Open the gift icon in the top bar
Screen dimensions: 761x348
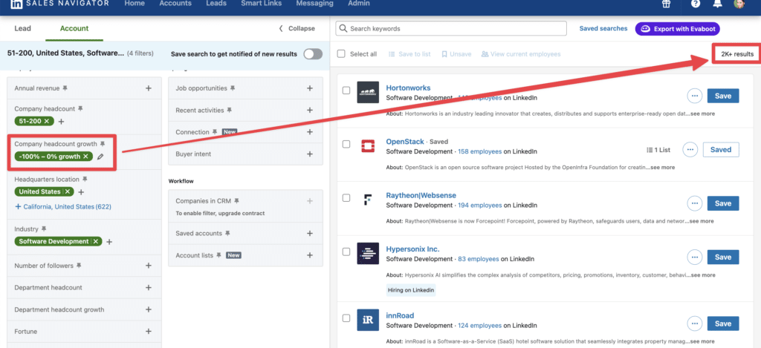pyautogui.click(x=666, y=4)
